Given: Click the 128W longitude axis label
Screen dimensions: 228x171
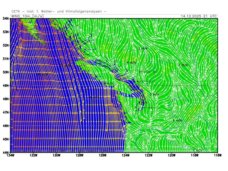Looking at the screenshot, I should pos(80,156).
